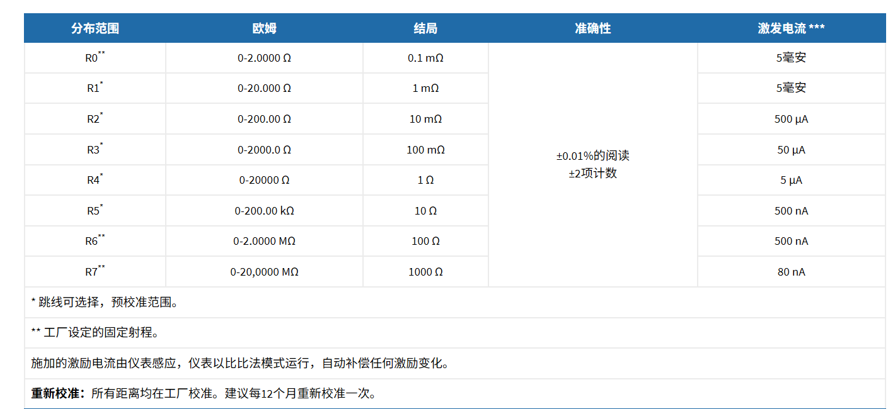The height and width of the screenshot is (409, 888).
Task: Select the 0.1 mΩ resolution cell
Action: point(425,58)
